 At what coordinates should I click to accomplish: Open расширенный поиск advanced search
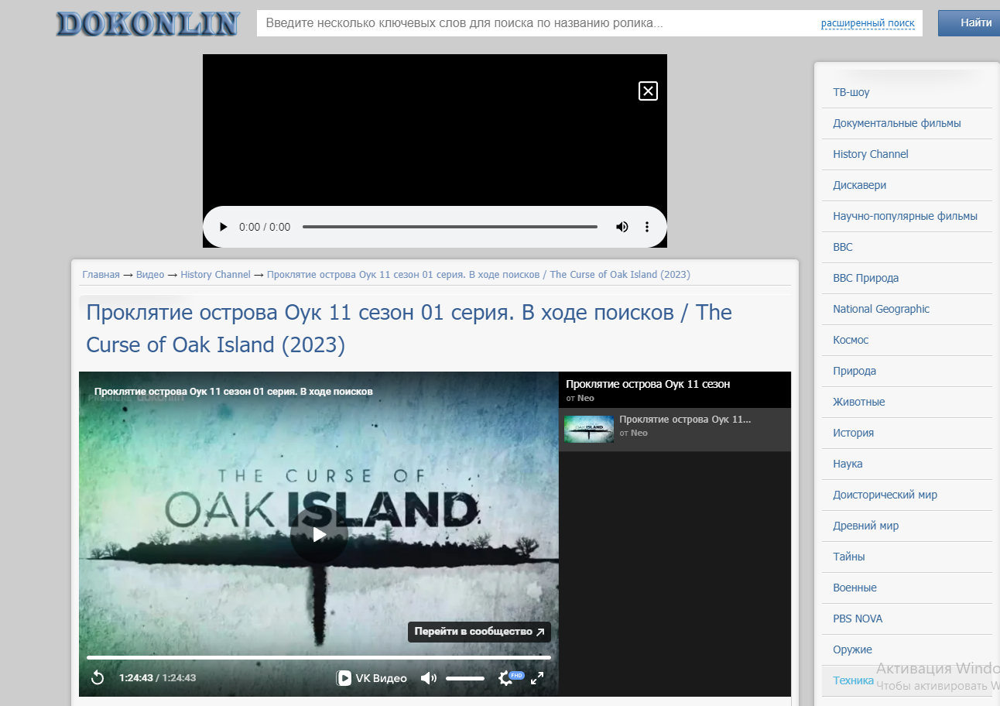pyautogui.click(x=868, y=24)
